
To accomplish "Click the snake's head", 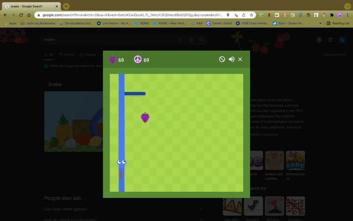I will coord(122,164).
